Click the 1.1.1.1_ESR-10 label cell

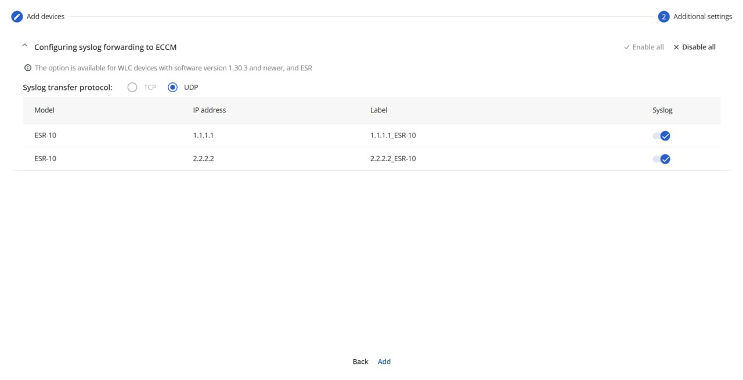(393, 136)
